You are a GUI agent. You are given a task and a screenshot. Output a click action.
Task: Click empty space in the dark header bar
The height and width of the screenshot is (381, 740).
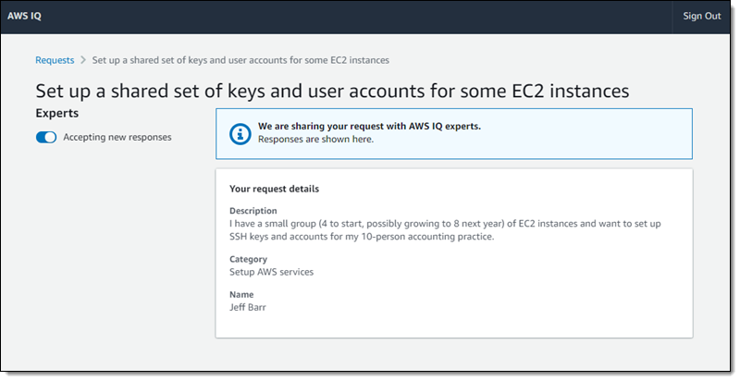click(370, 17)
